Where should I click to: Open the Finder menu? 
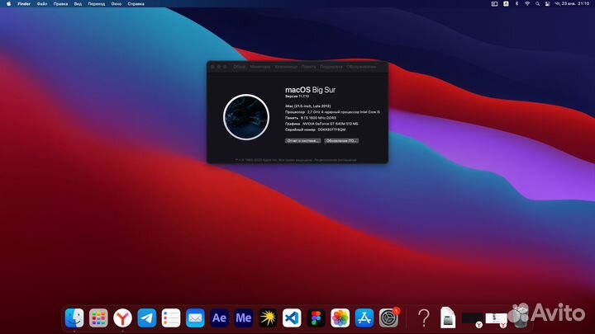pos(24,4)
